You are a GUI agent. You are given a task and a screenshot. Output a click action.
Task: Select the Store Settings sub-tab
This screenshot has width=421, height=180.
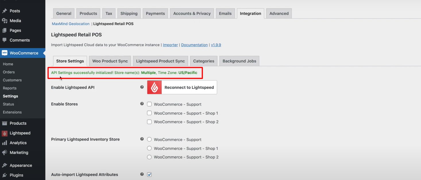click(x=70, y=61)
